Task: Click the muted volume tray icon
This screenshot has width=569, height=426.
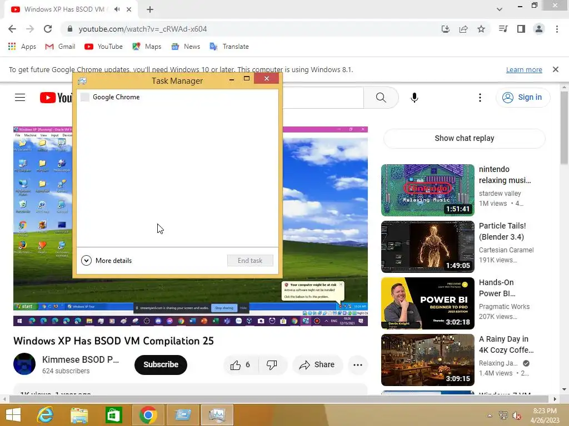Action: click(517, 415)
